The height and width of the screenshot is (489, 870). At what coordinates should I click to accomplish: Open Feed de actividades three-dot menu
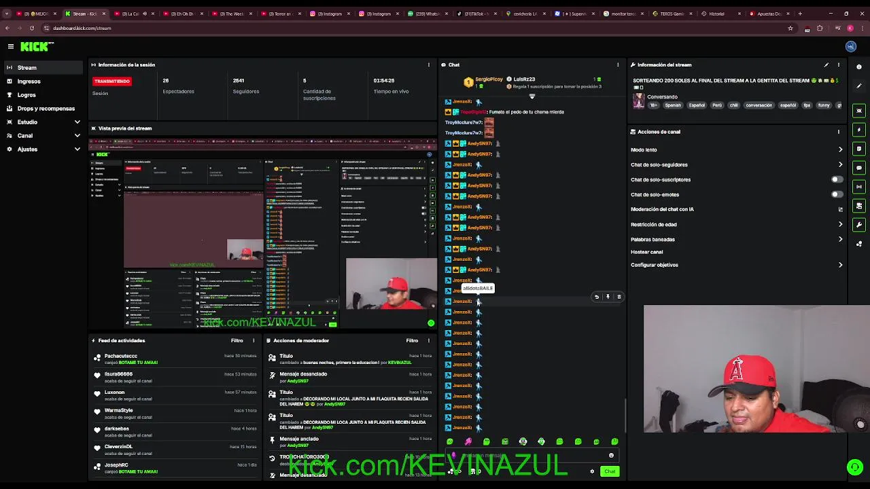(x=254, y=340)
